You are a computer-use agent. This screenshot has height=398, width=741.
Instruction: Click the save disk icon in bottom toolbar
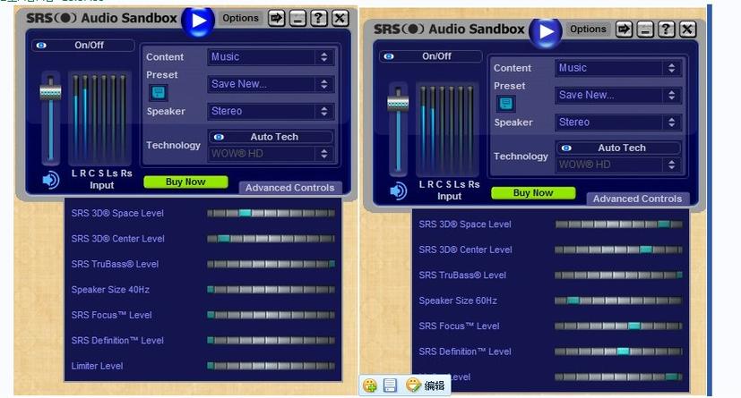[390, 385]
